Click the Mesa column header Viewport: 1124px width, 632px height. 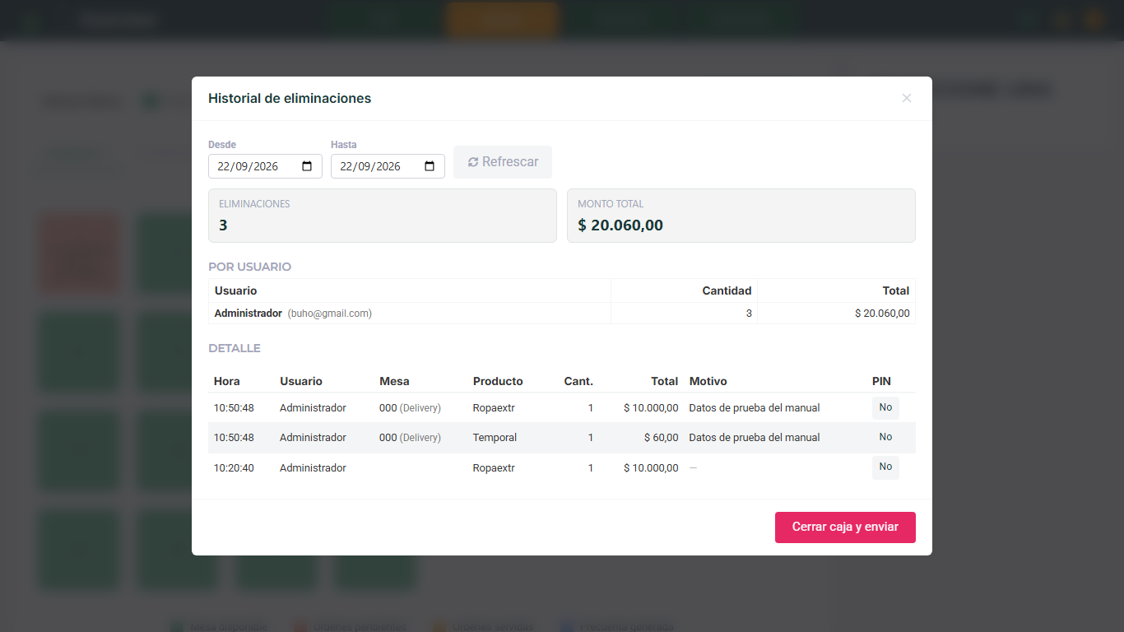[x=394, y=381]
